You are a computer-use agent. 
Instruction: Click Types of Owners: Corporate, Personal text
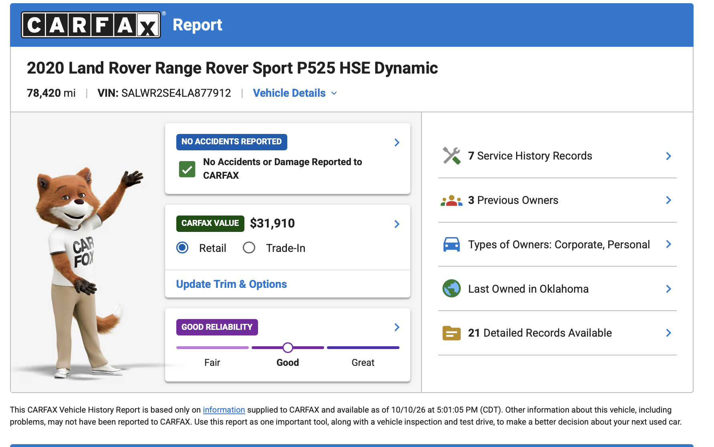[559, 245]
